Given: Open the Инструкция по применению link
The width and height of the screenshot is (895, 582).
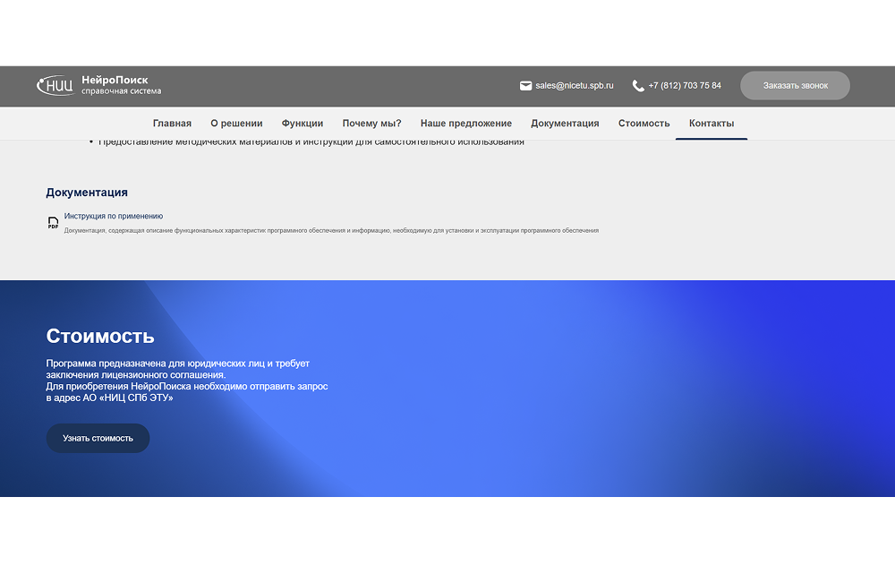Looking at the screenshot, I should [x=114, y=216].
